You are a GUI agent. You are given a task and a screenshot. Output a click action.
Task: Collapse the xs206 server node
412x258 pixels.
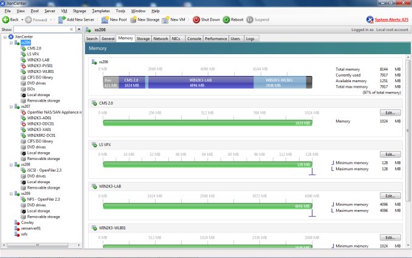coord(12,43)
